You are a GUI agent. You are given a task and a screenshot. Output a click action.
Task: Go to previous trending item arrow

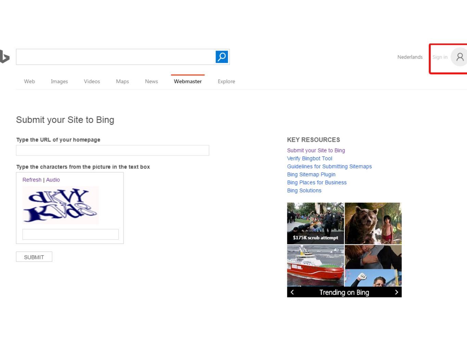[292, 292]
